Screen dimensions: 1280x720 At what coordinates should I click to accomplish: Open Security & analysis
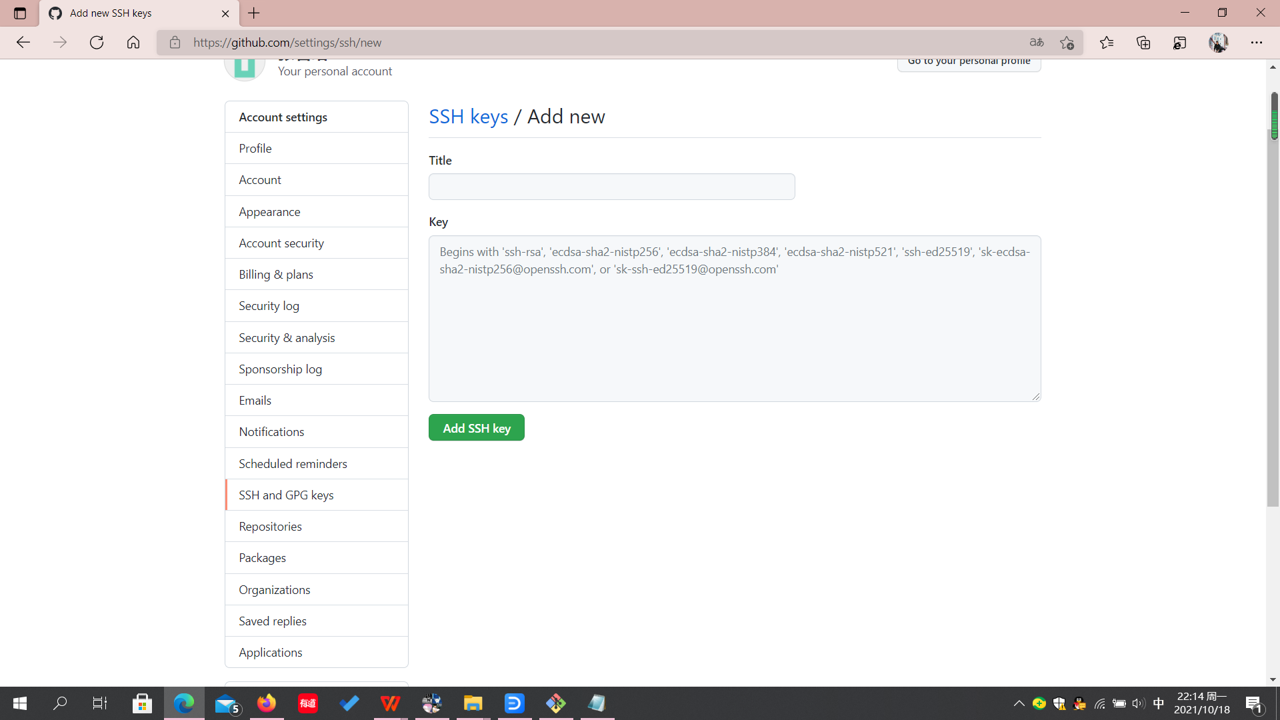(x=317, y=337)
